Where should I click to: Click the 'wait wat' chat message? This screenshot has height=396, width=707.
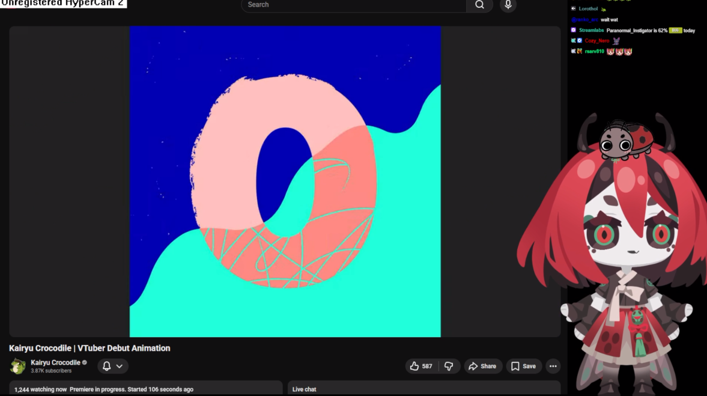(609, 19)
